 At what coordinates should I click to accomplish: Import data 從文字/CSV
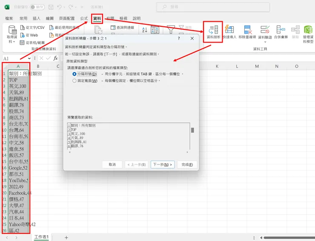point(32,28)
